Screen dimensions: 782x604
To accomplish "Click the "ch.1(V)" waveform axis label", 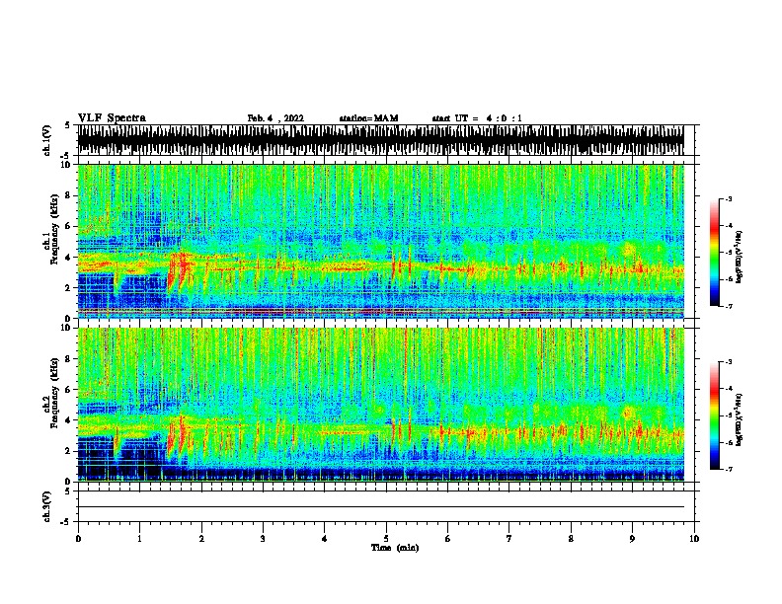I will (x=46, y=140).
